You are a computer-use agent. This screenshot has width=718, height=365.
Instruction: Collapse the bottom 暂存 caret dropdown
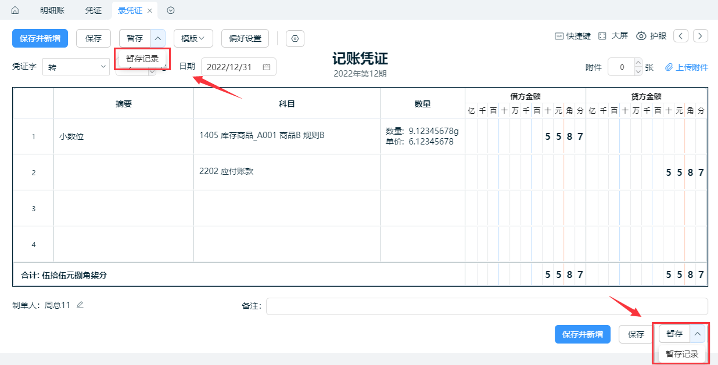click(x=698, y=334)
